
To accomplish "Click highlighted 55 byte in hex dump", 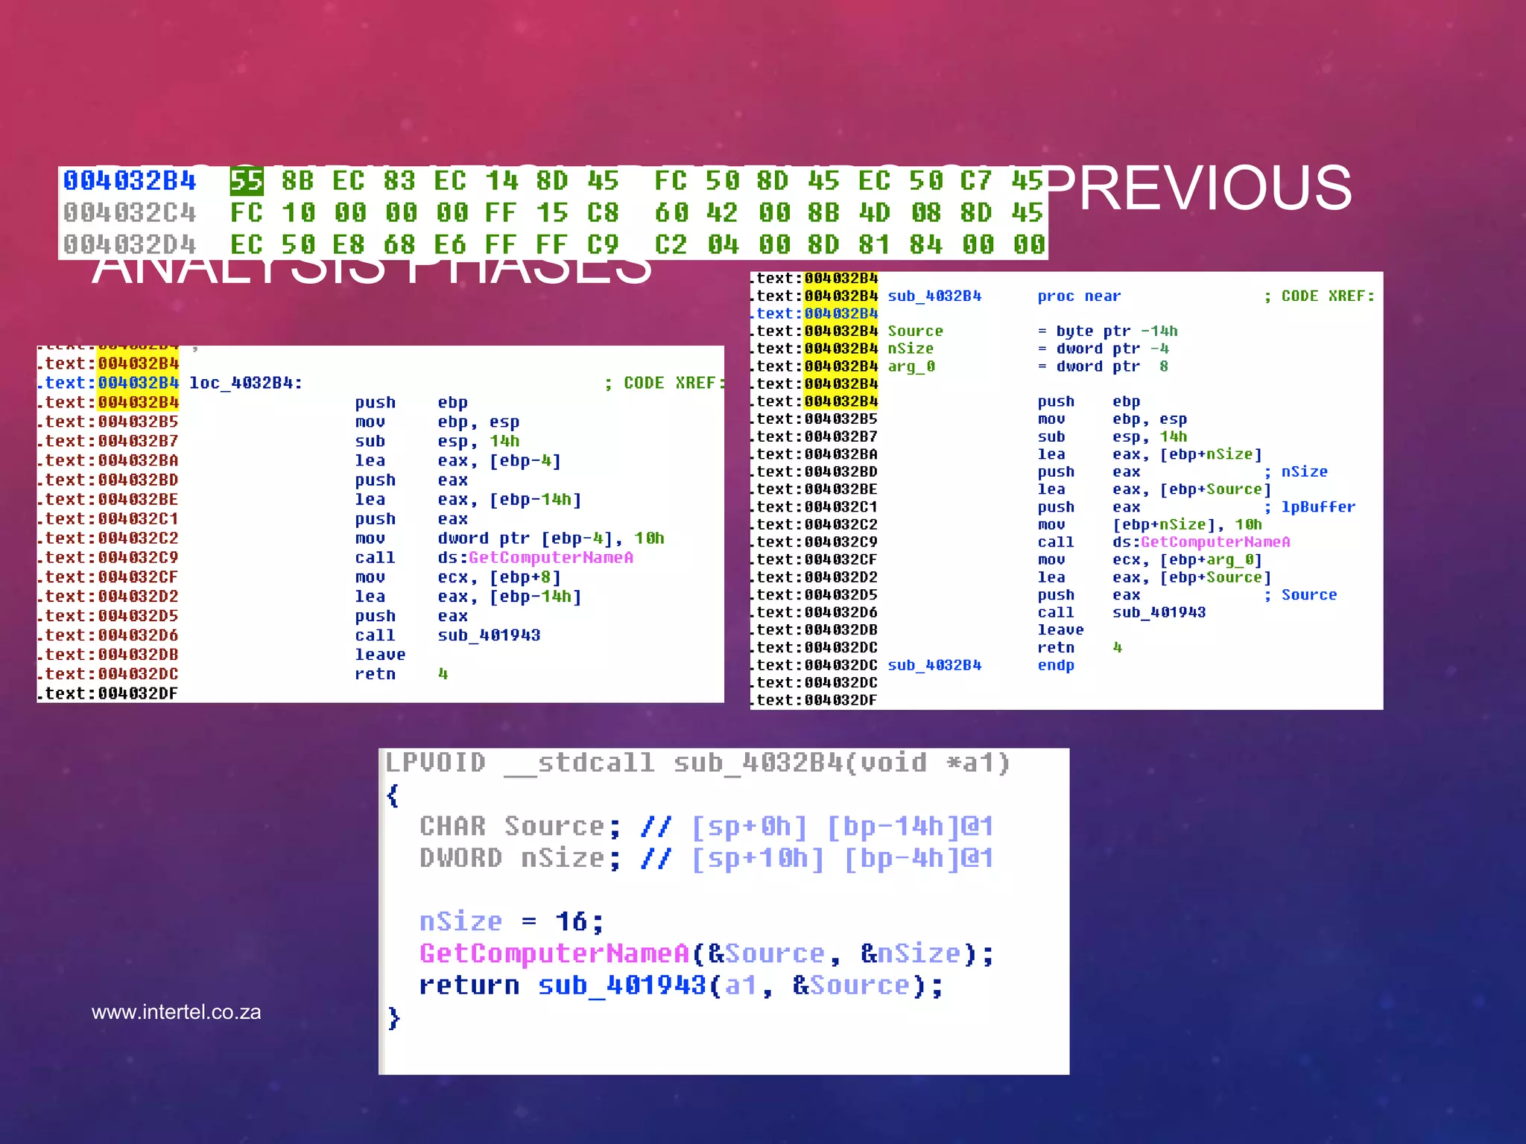I will click(247, 181).
